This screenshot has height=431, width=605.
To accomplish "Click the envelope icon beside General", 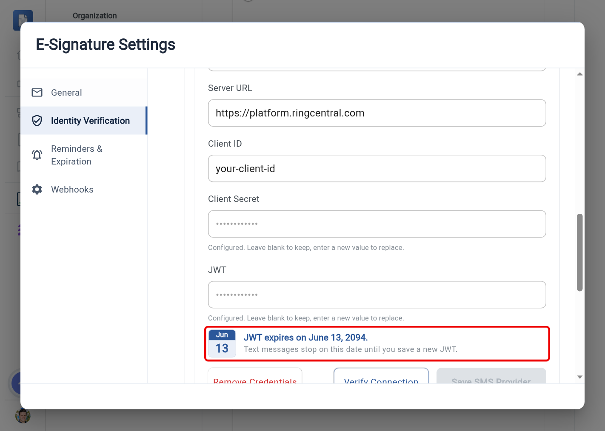I will coord(37,93).
